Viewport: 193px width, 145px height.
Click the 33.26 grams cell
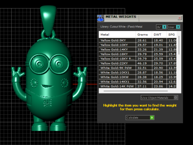click(144, 50)
